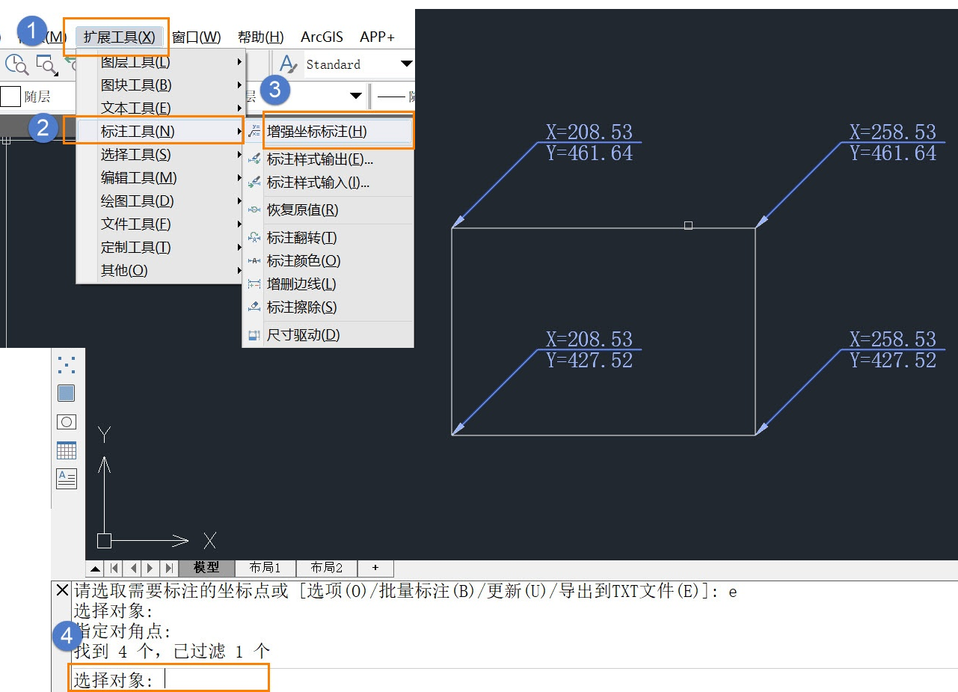Click the icon beside 标注样式输入(I)
Screen dimensions: 958x692
point(254,182)
